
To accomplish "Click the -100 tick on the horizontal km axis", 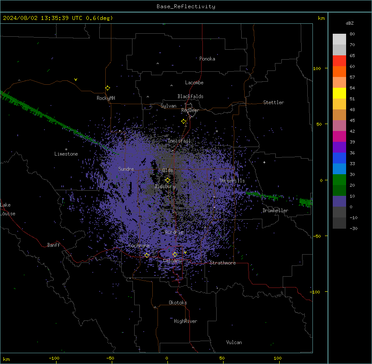I will (54, 358).
